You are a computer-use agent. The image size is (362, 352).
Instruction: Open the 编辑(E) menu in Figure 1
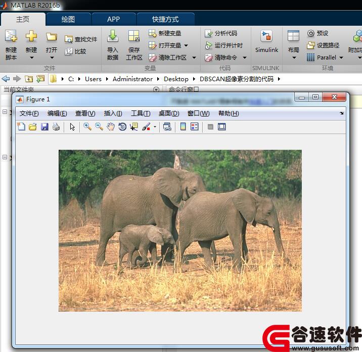tap(57, 113)
